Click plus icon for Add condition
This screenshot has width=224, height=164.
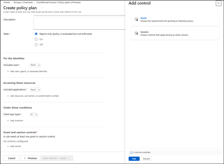(x=8, y=121)
